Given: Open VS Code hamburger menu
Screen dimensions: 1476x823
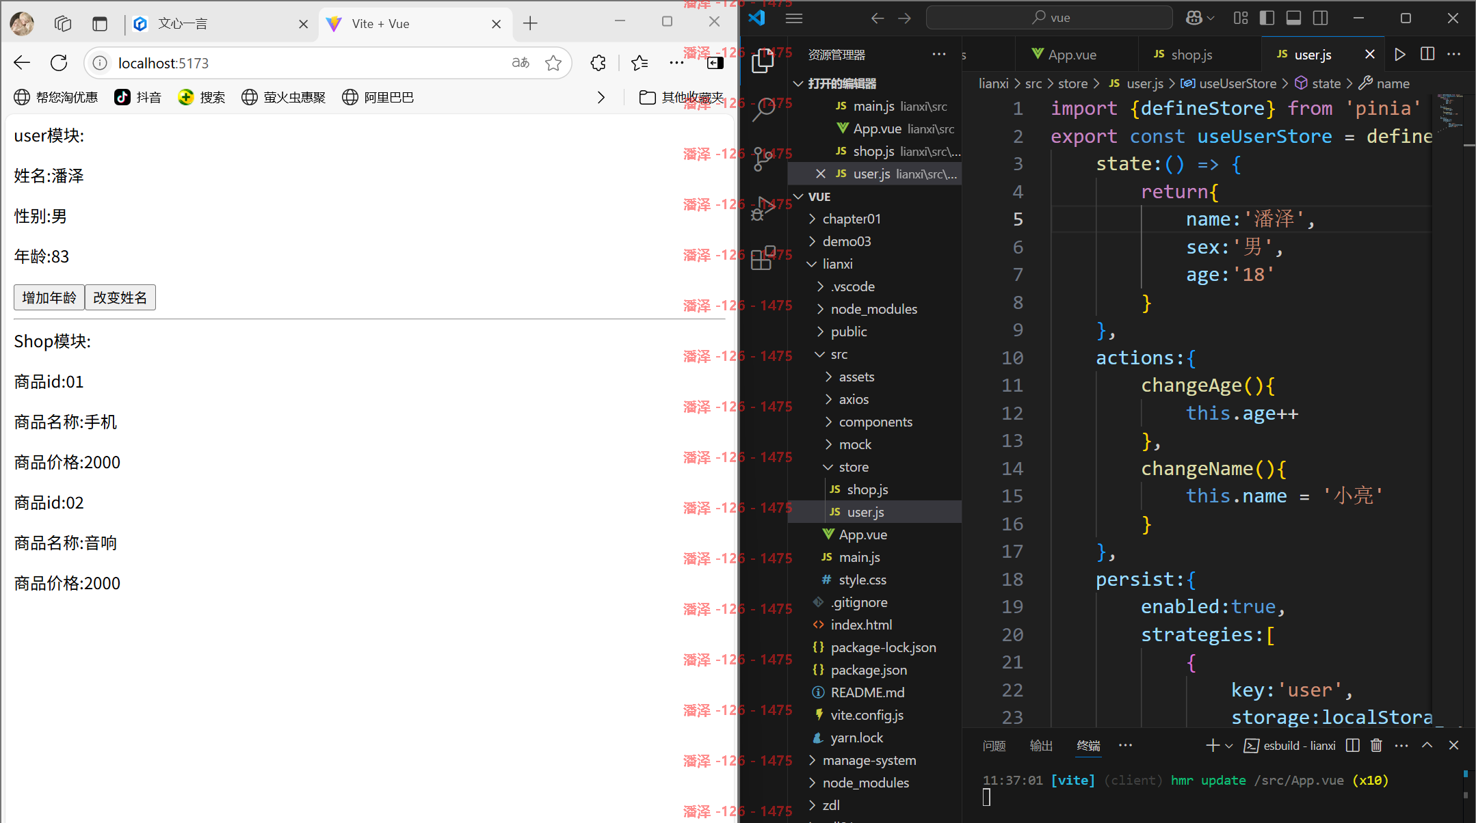Looking at the screenshot, I should click(793, 18).
